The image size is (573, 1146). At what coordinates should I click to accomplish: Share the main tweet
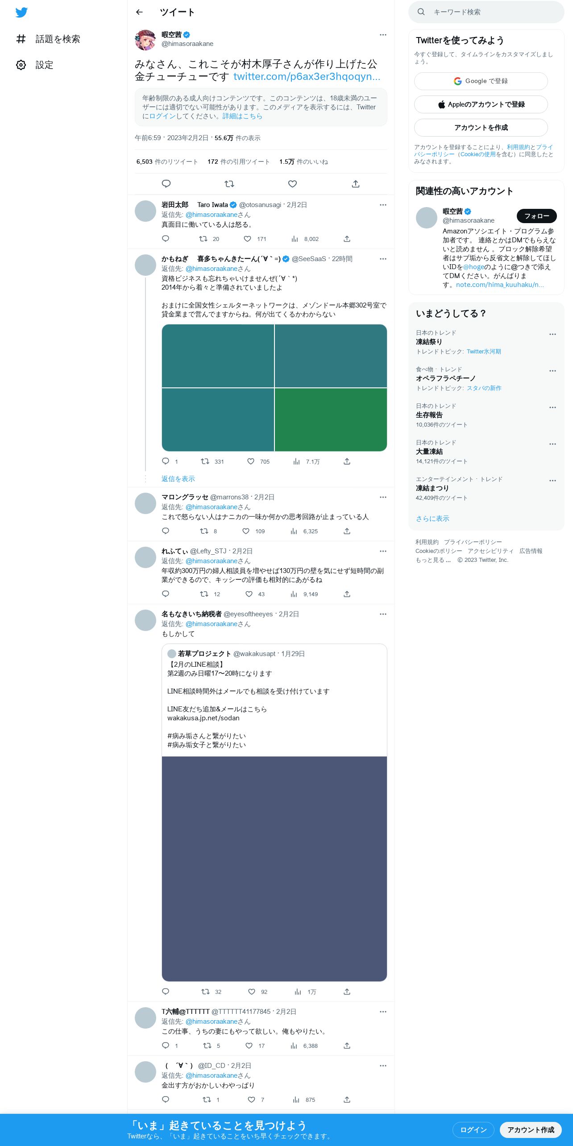[x=356, y=184]
